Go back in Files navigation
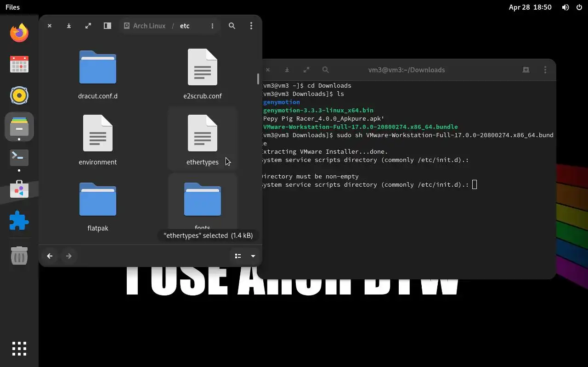This screenshot has width=588, height=367. point(50,256)
